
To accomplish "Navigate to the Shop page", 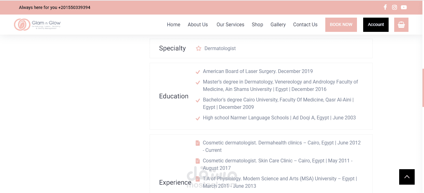I will pyautogui.click(x=257, y=24).
